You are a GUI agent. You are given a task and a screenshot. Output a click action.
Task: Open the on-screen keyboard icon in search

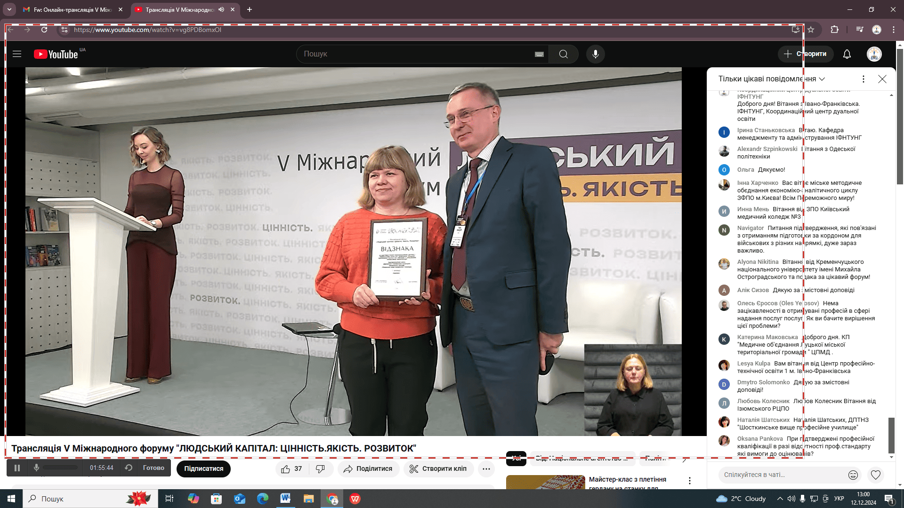(539, 54)
